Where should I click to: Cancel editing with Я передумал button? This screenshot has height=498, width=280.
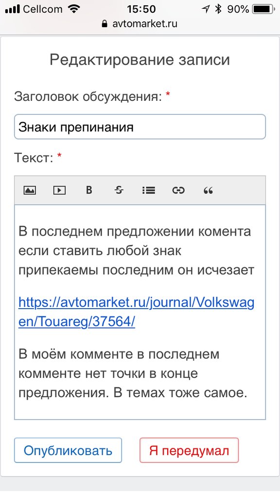click(x=189, y=450)
